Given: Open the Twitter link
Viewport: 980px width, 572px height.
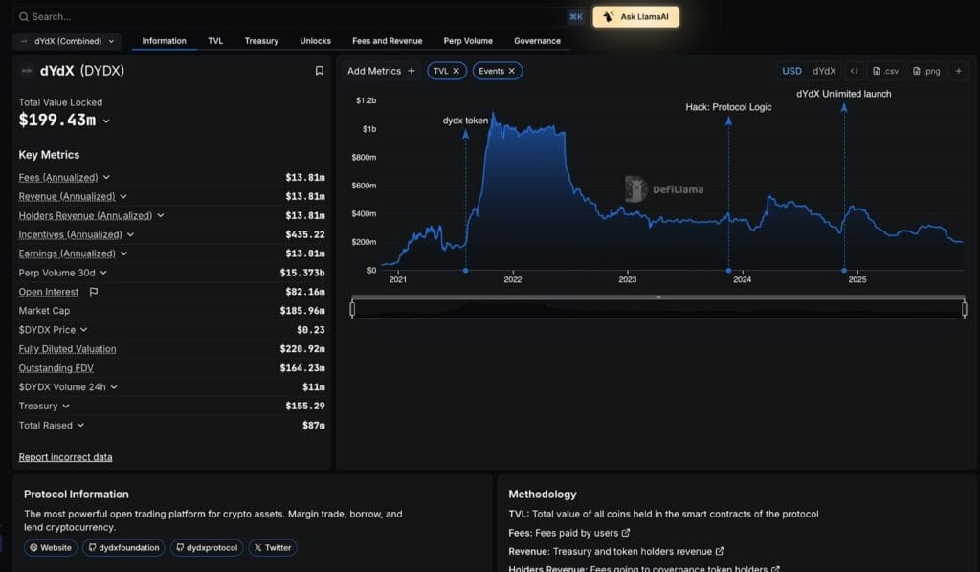Looking at the screenshot, I should [x=273, y=548].
